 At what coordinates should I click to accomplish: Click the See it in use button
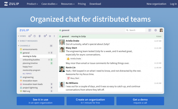[40, 101]
